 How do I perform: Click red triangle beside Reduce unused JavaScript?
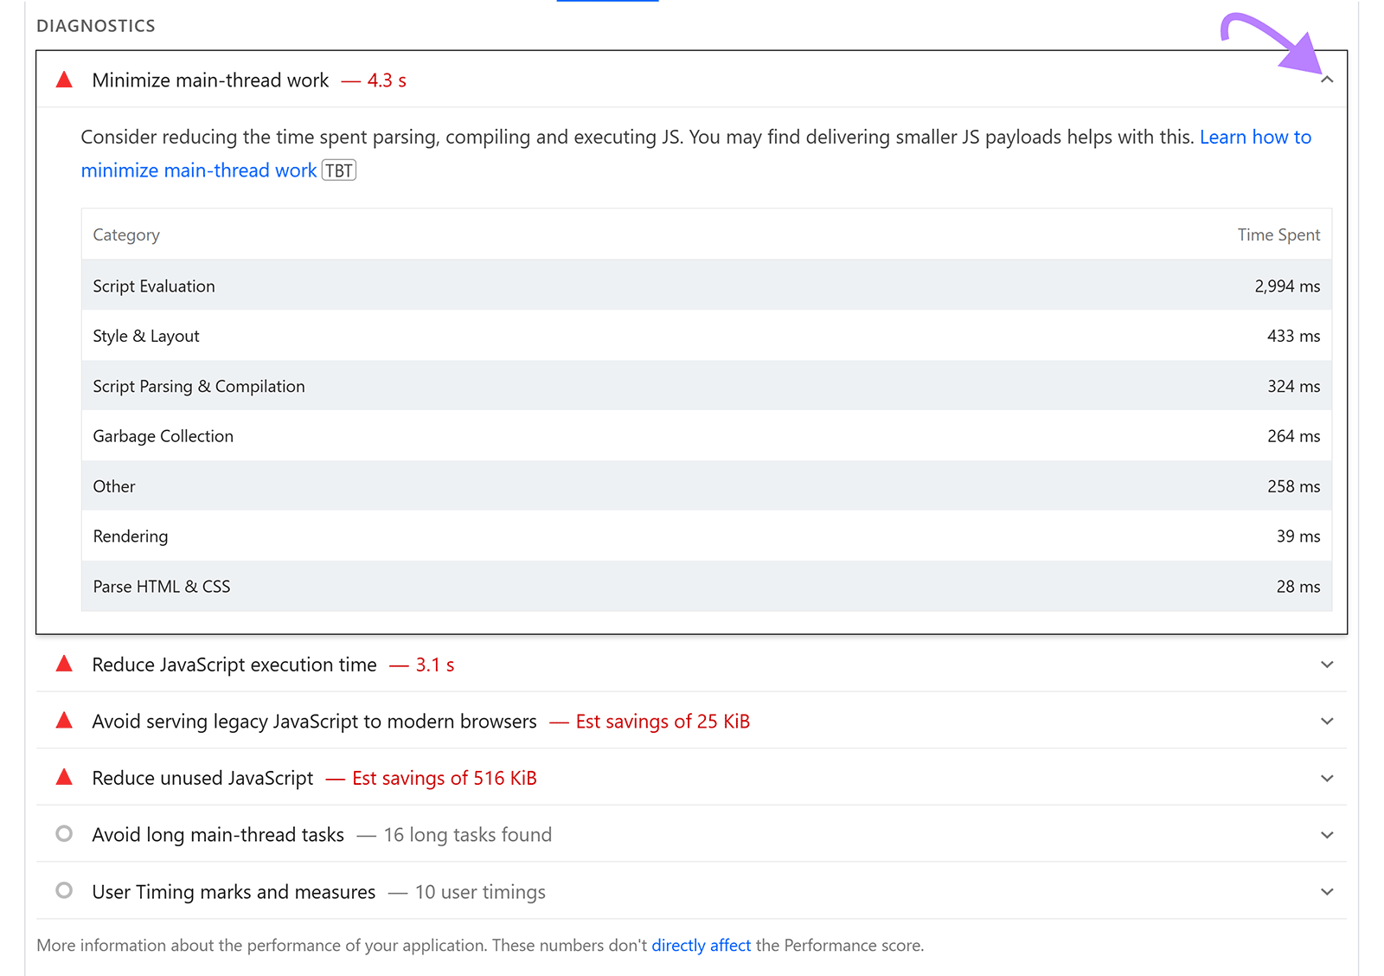(64, 778)
